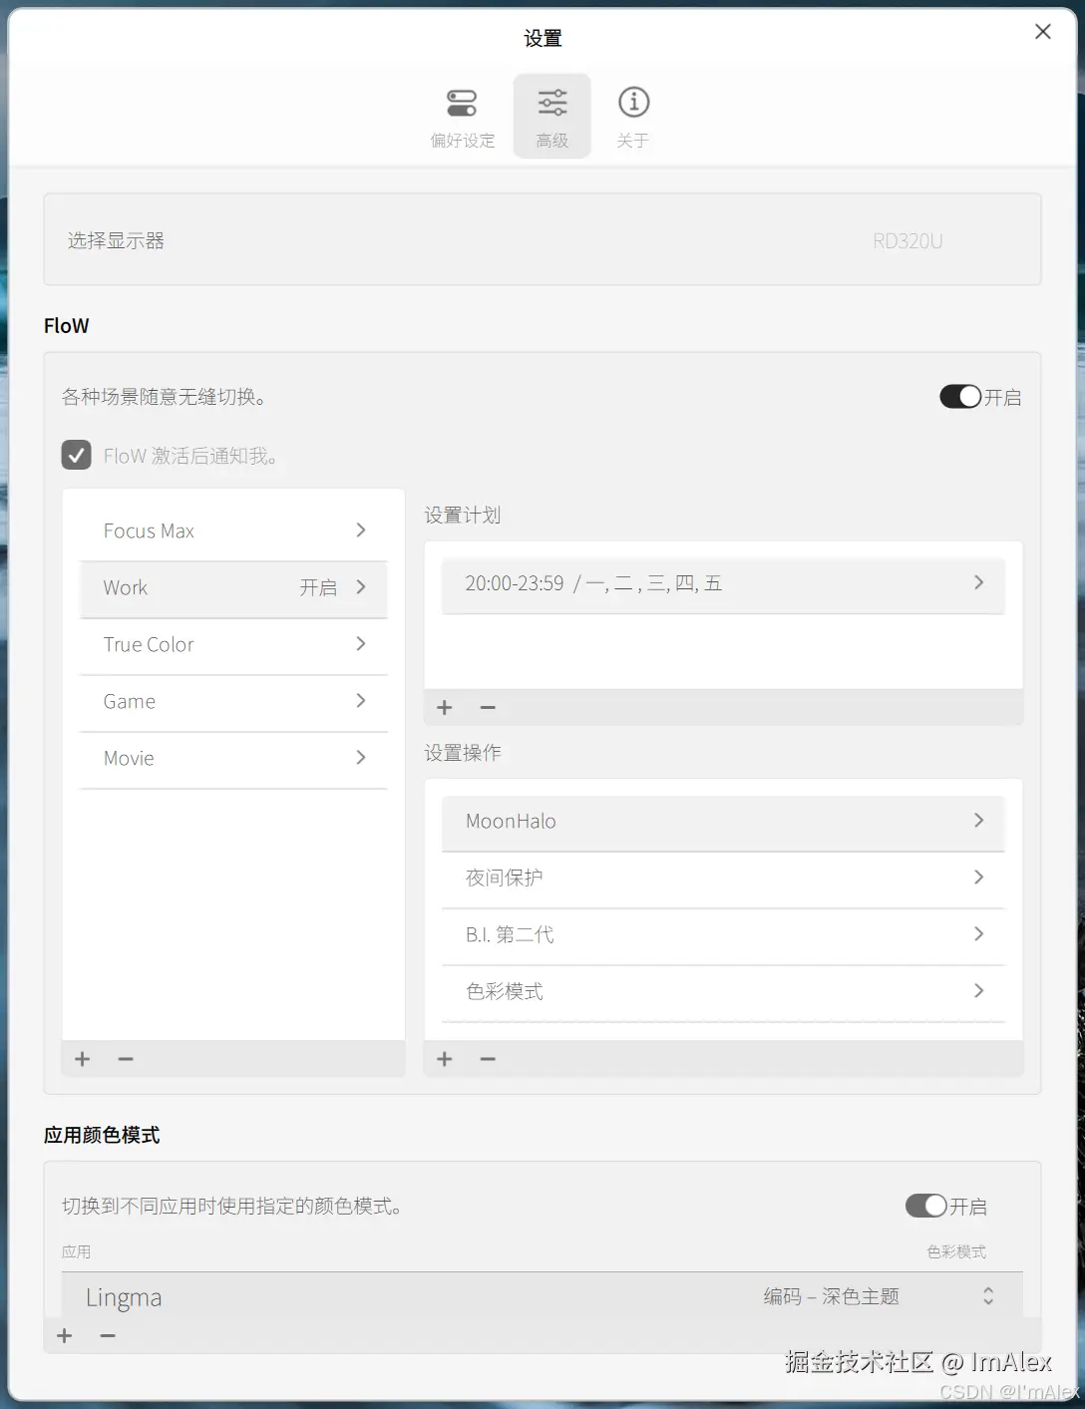Uncheck FloW 激活后通知我
The image size is (1085, 1409).
[x=77, y=455]
